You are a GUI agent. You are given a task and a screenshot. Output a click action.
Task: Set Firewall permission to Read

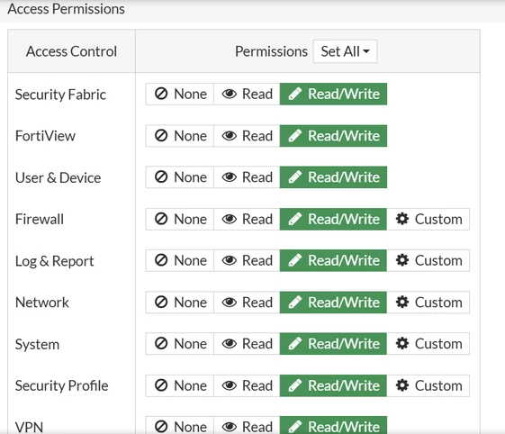(x=247, y=219)
